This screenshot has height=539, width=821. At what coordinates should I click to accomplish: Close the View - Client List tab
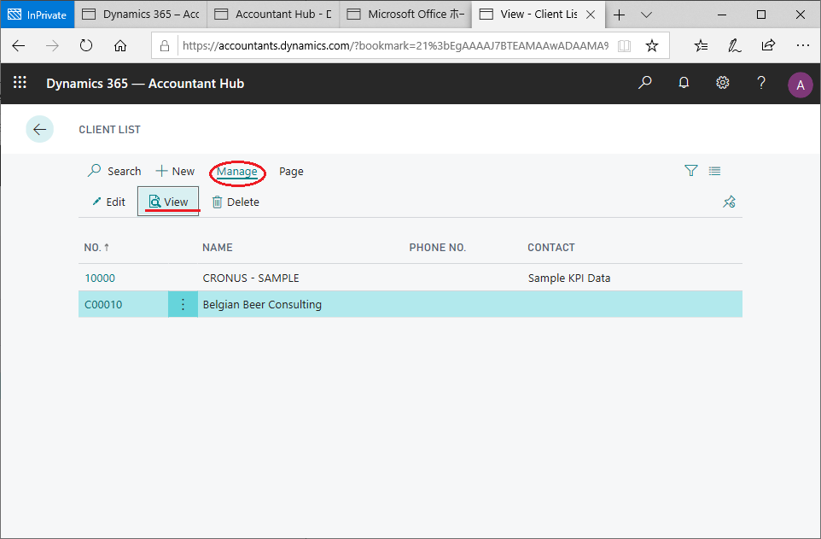(591, 15)
